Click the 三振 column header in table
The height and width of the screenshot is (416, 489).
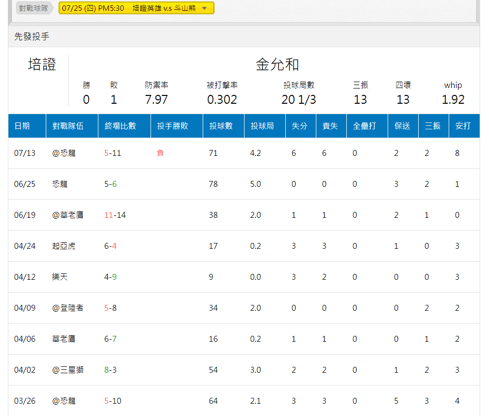tap(432, 126)
